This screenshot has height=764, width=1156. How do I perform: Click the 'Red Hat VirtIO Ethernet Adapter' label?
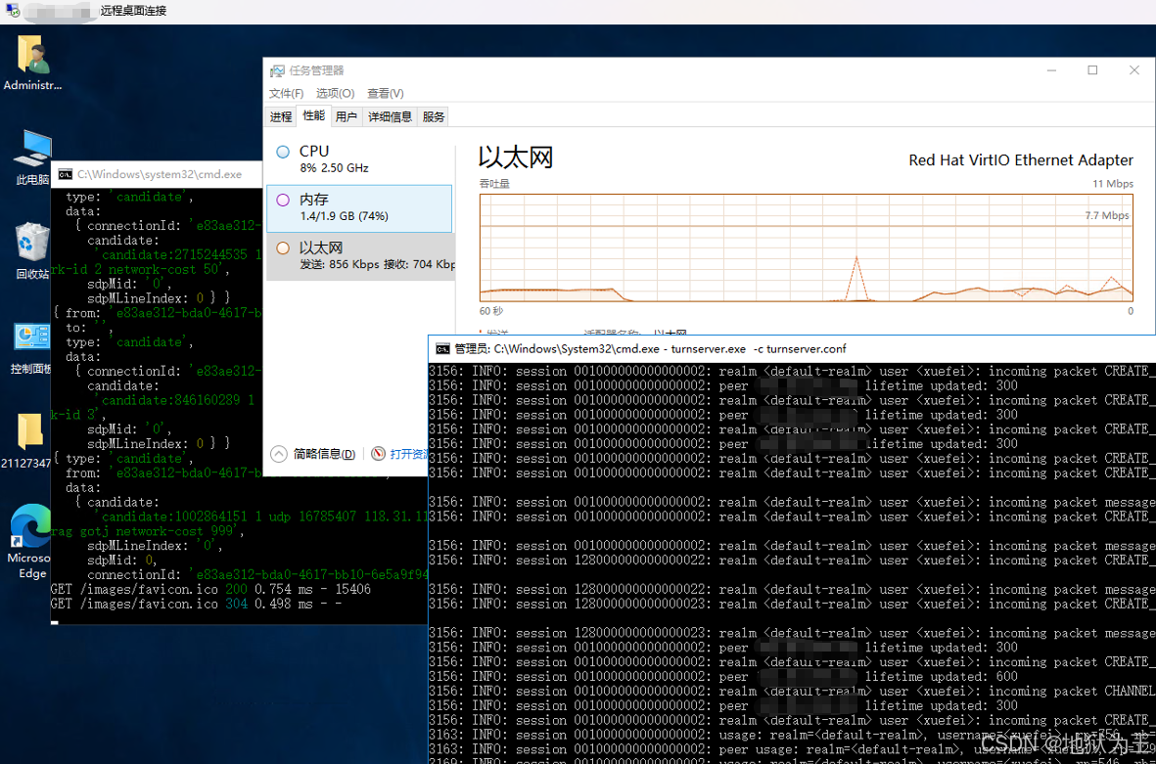click(x=1021, y=159)
